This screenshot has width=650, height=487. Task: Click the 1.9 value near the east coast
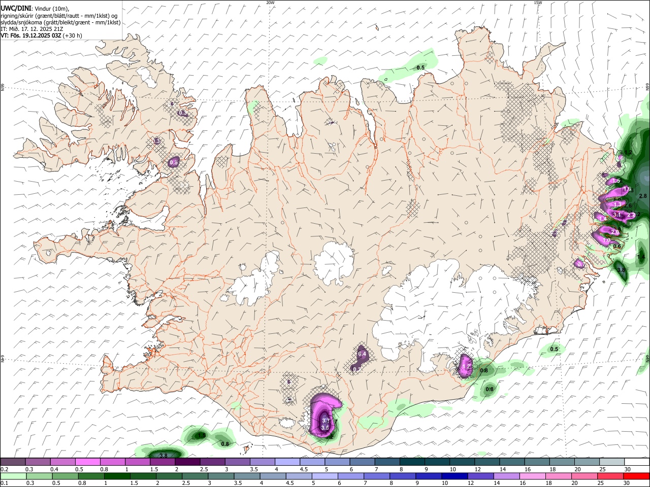(627, 190)
